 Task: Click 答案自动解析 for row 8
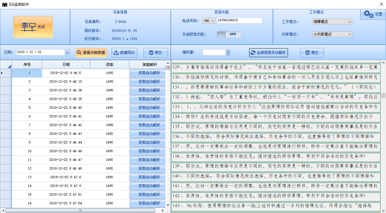pyautogui.click(x=148, y=134)
